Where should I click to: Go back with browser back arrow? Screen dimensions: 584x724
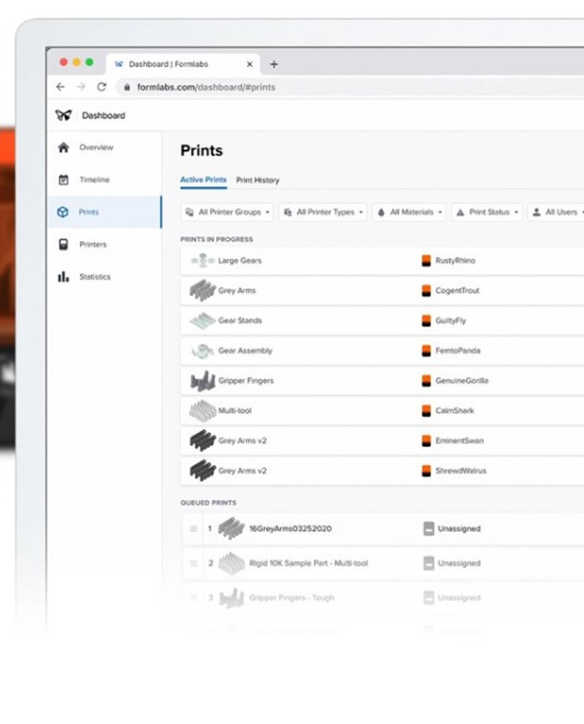[x=61, y=87]
